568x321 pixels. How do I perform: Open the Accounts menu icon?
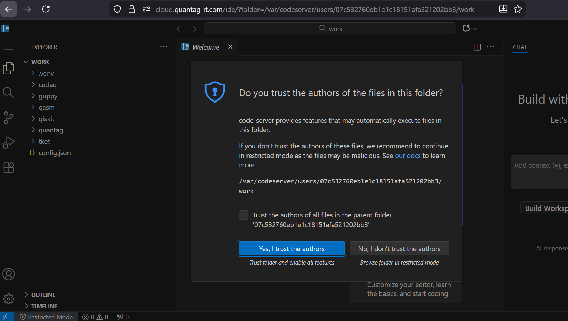pyautogui.click(x=8, y=274)
